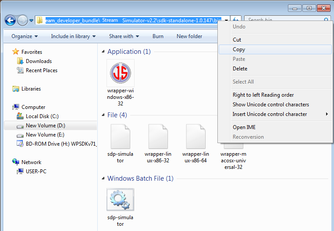The height and width of the screenshot is (231, 334).
Task: Collapse the Windows Batch File (1) group
Action: point(103,178)
